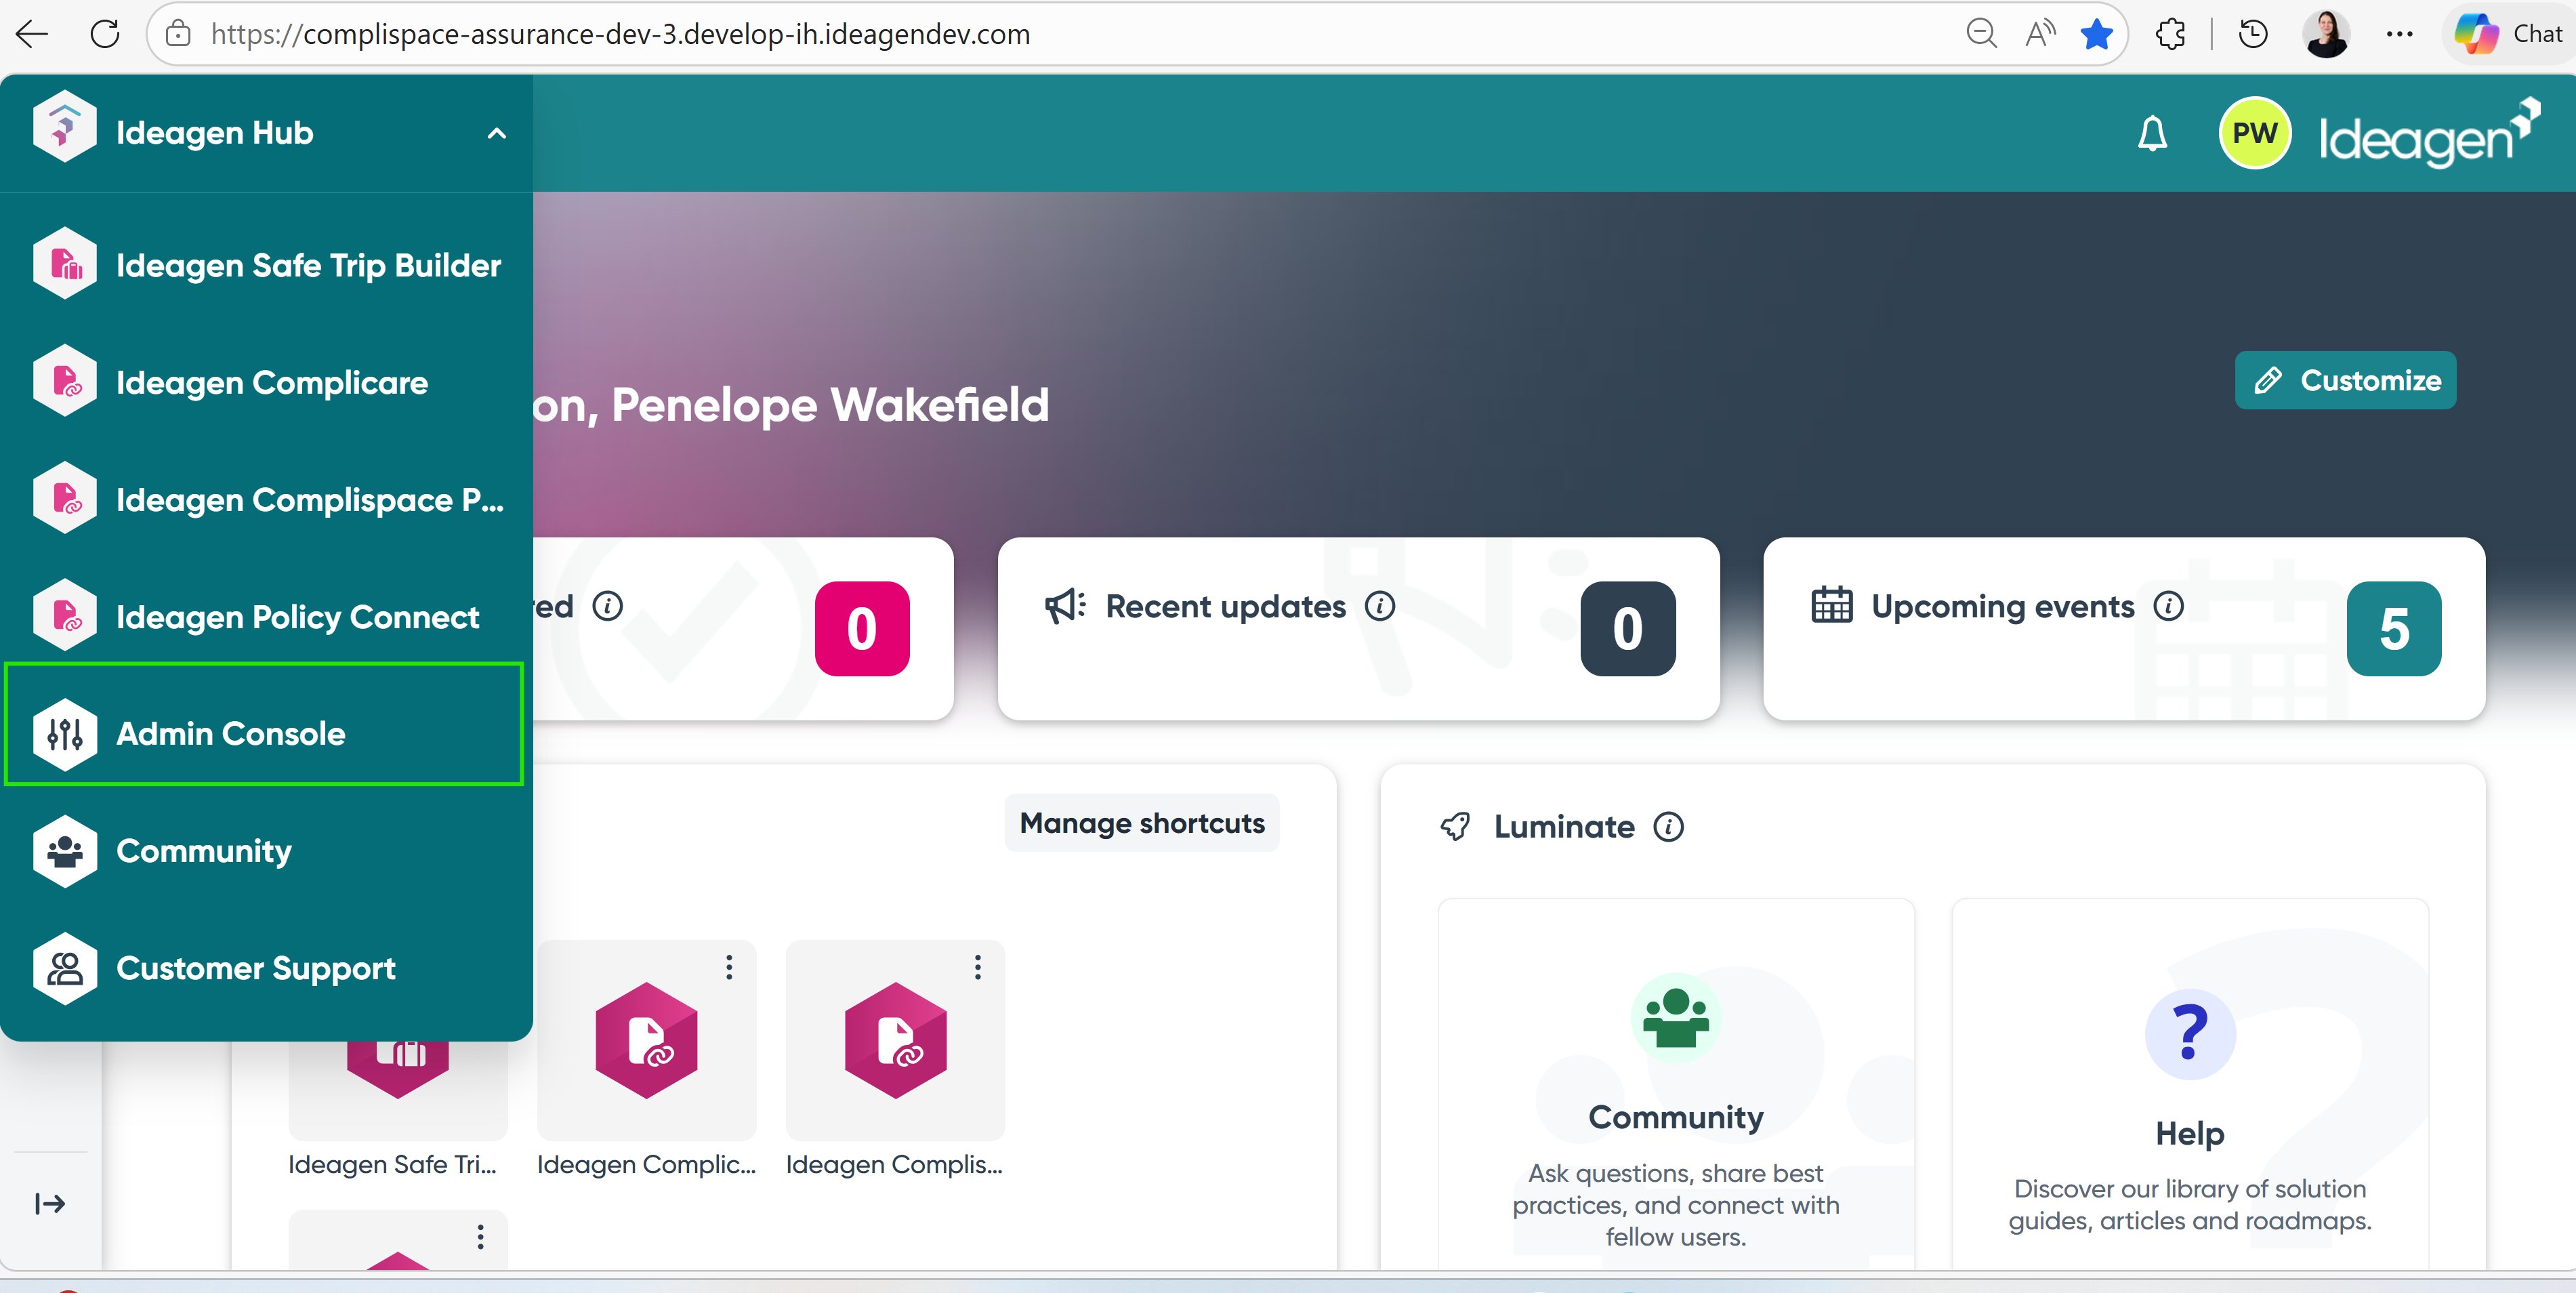Open the Luminate Help card
The image size is (2576, 1293).
pyautogui.click(x=2190, y=1084)
